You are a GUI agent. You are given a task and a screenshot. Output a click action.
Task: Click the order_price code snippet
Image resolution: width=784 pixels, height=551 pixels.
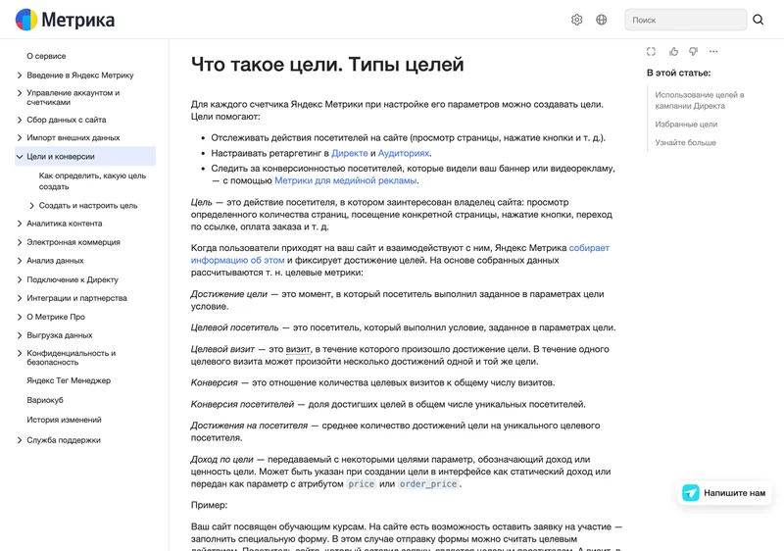click(428, 484)
